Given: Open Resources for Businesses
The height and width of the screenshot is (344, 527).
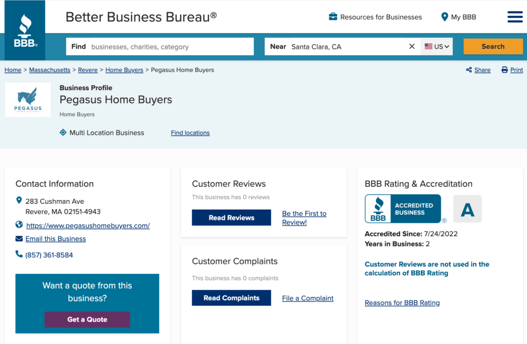Looking at the screenshot, I should click(381, 17).
